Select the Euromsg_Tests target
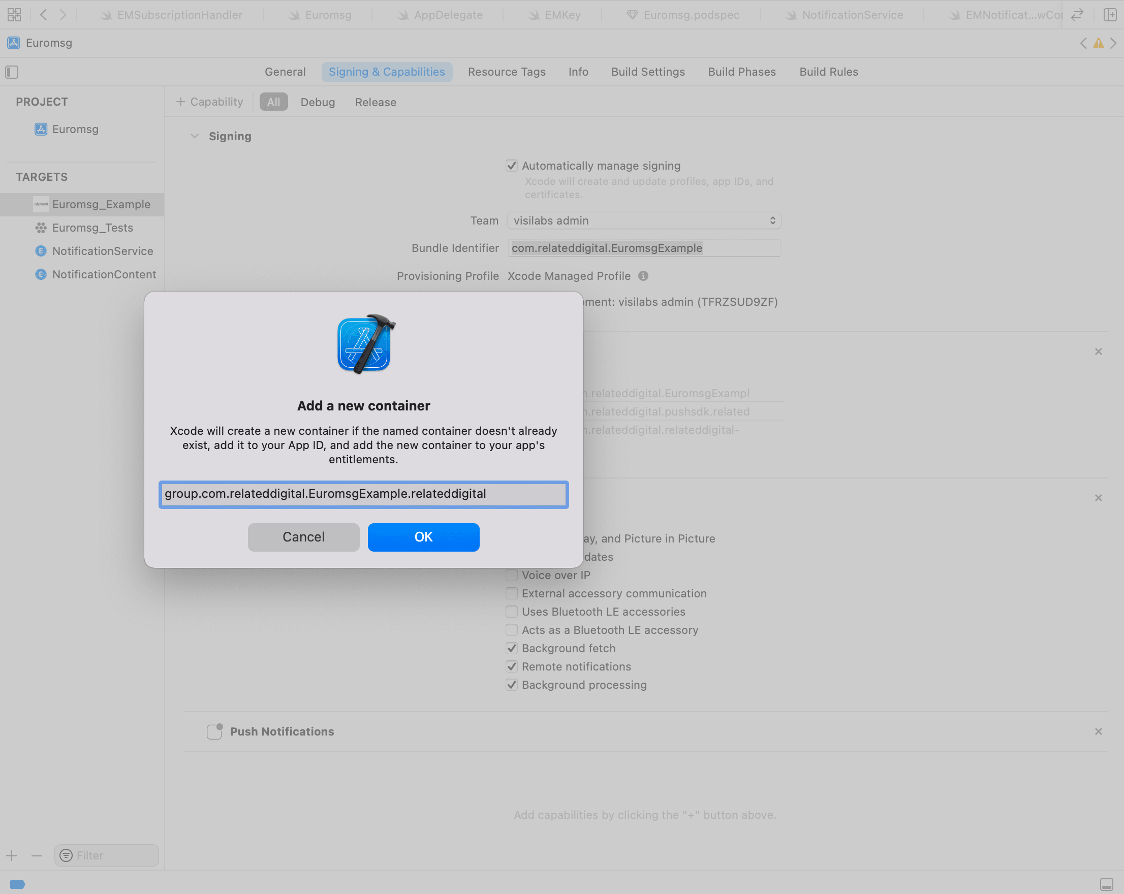The width and height of the screenshot is (1124, 894). (91, 226)
